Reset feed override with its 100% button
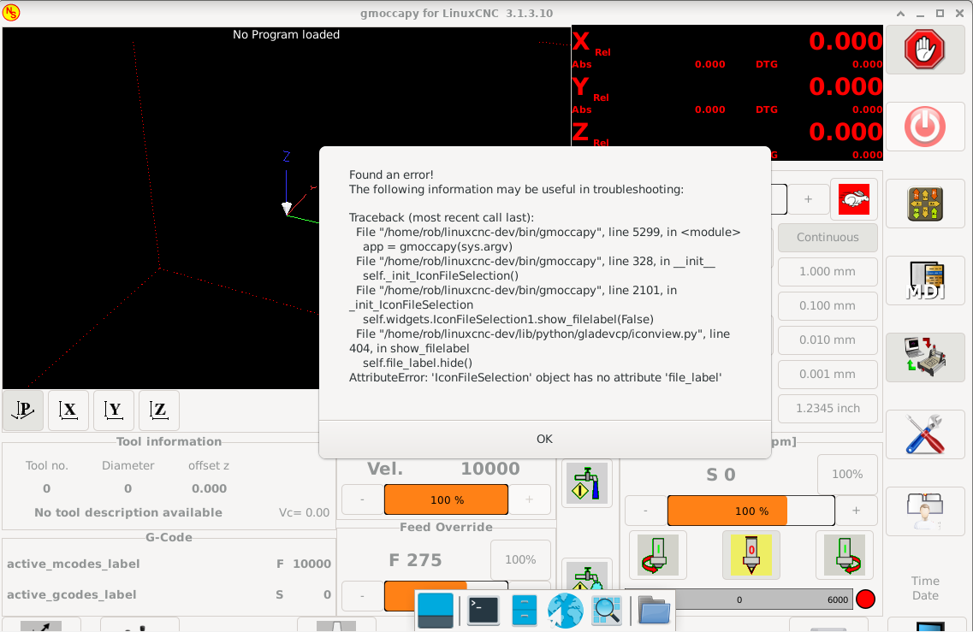 coord(520,560)
